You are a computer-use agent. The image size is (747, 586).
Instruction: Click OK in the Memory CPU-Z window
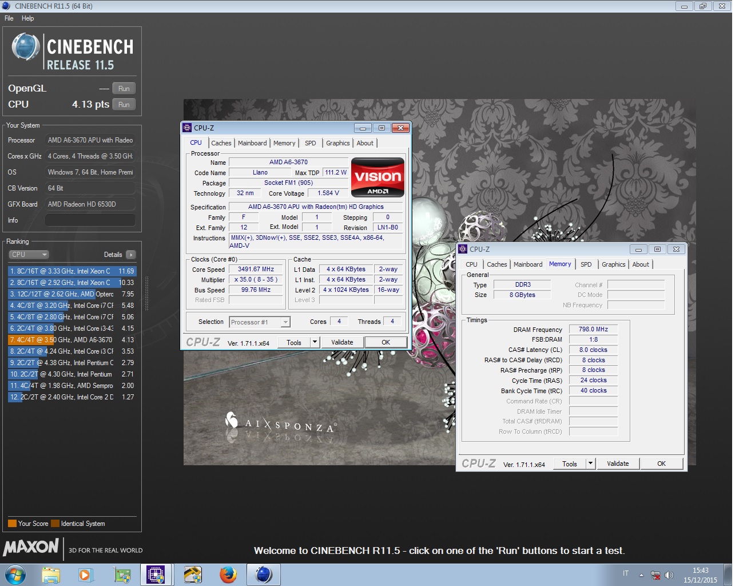[662, 464]
